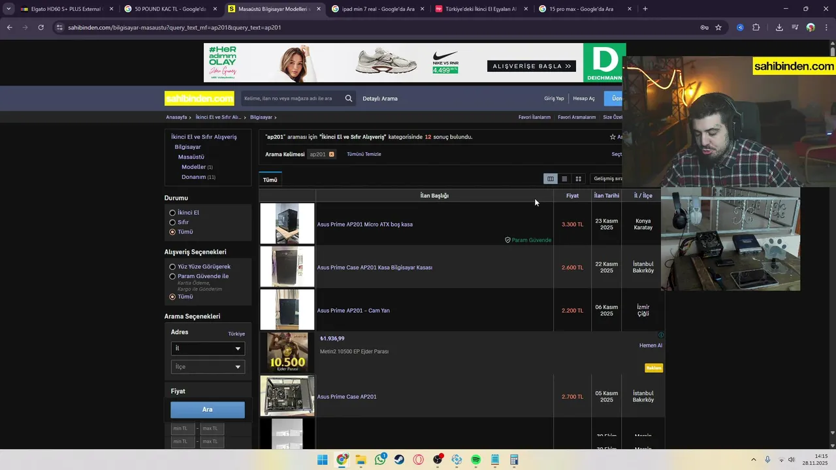Remove the ap201 keyword with x icon

(x=331, y=154)
